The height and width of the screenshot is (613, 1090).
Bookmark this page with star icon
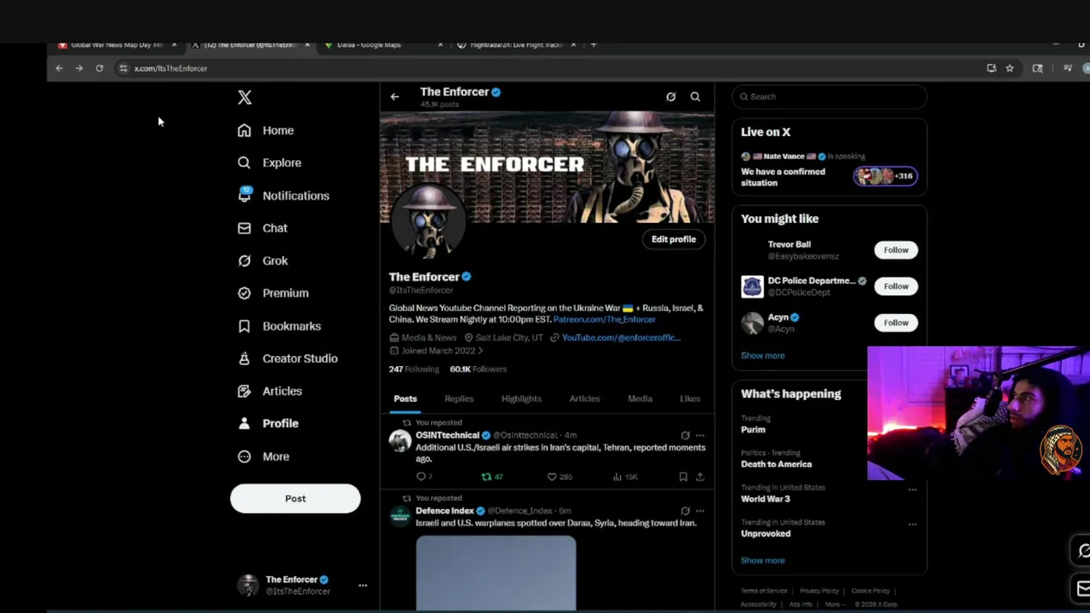tap(1010, 68)
